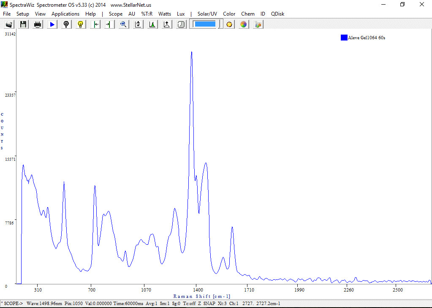The height and width of the screenshot is (308, 432).
Task: Open the File menu
Action: coord(7,14)
